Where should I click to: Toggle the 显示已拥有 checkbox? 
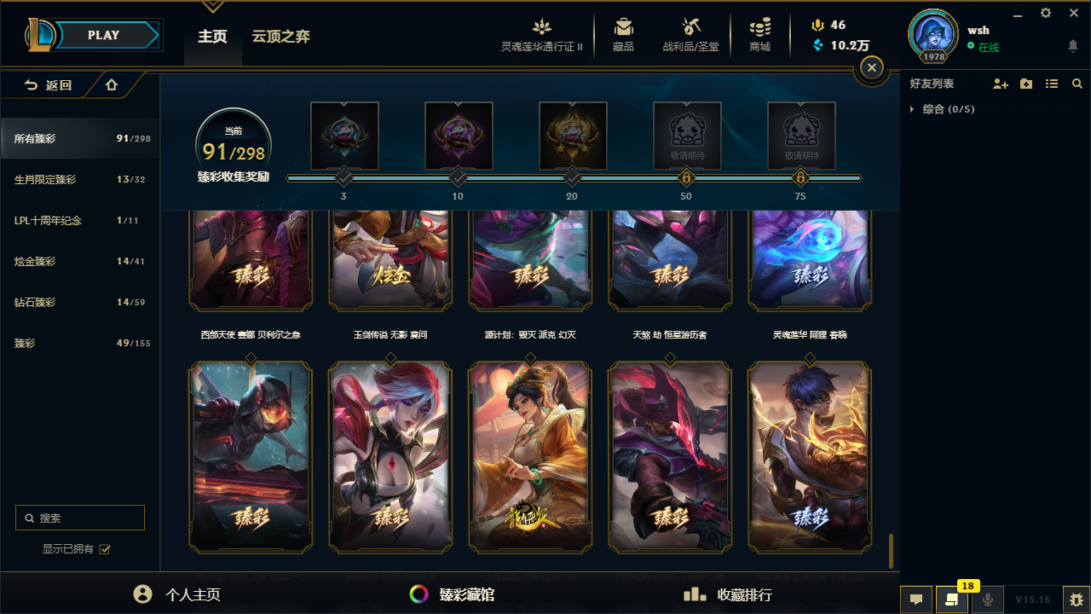pyautogui.click(x=105, y=549)
